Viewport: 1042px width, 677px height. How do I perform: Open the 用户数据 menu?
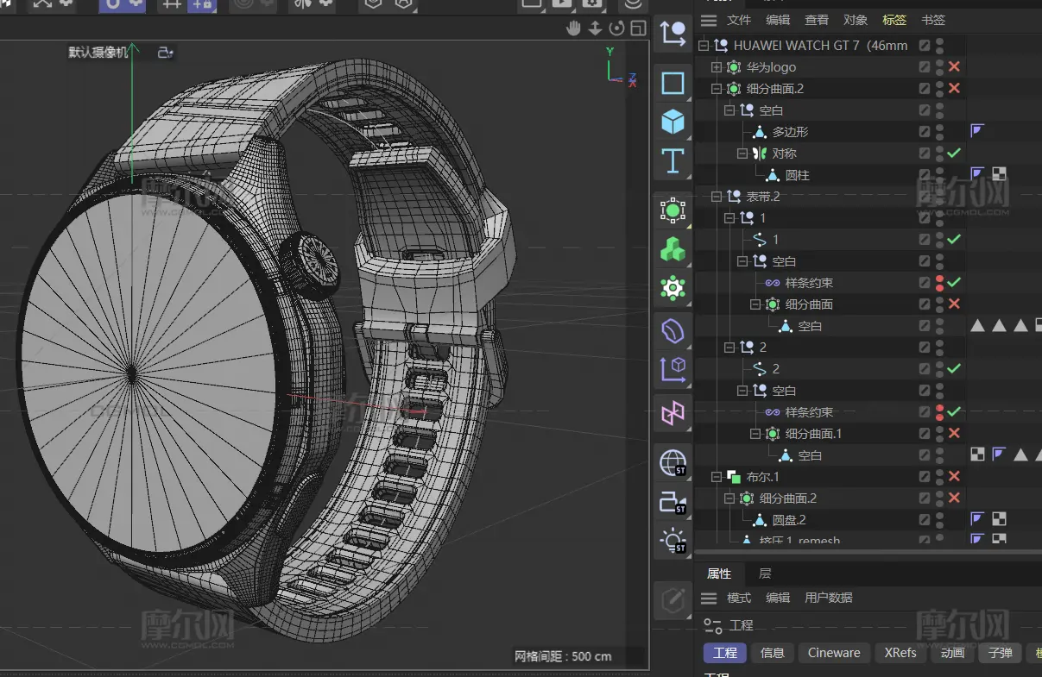point(829,598)
